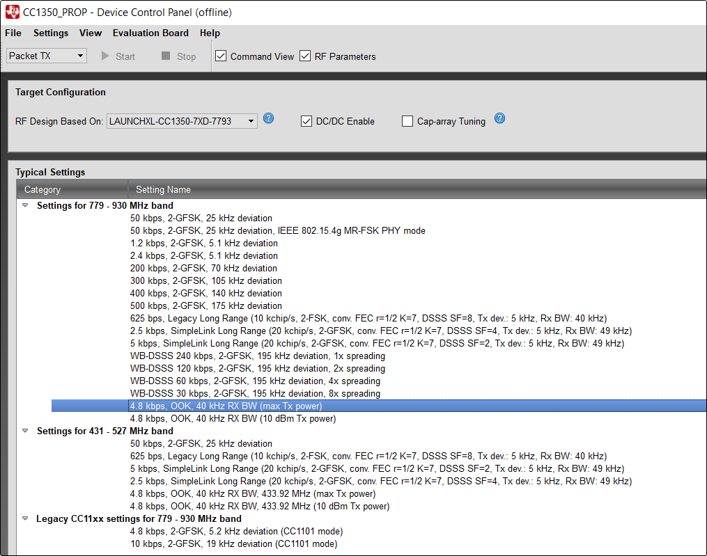707x556 pixels.
Task: Collapse Settings for 779 - 930 MHz band
Action: click(25, 205)
